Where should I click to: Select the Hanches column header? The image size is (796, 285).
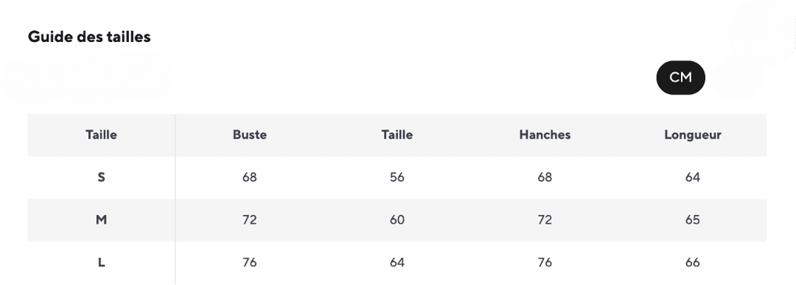545,135
